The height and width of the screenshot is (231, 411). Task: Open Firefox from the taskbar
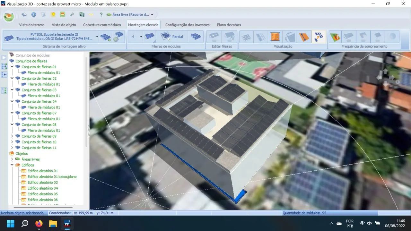(x=39, y=223)
